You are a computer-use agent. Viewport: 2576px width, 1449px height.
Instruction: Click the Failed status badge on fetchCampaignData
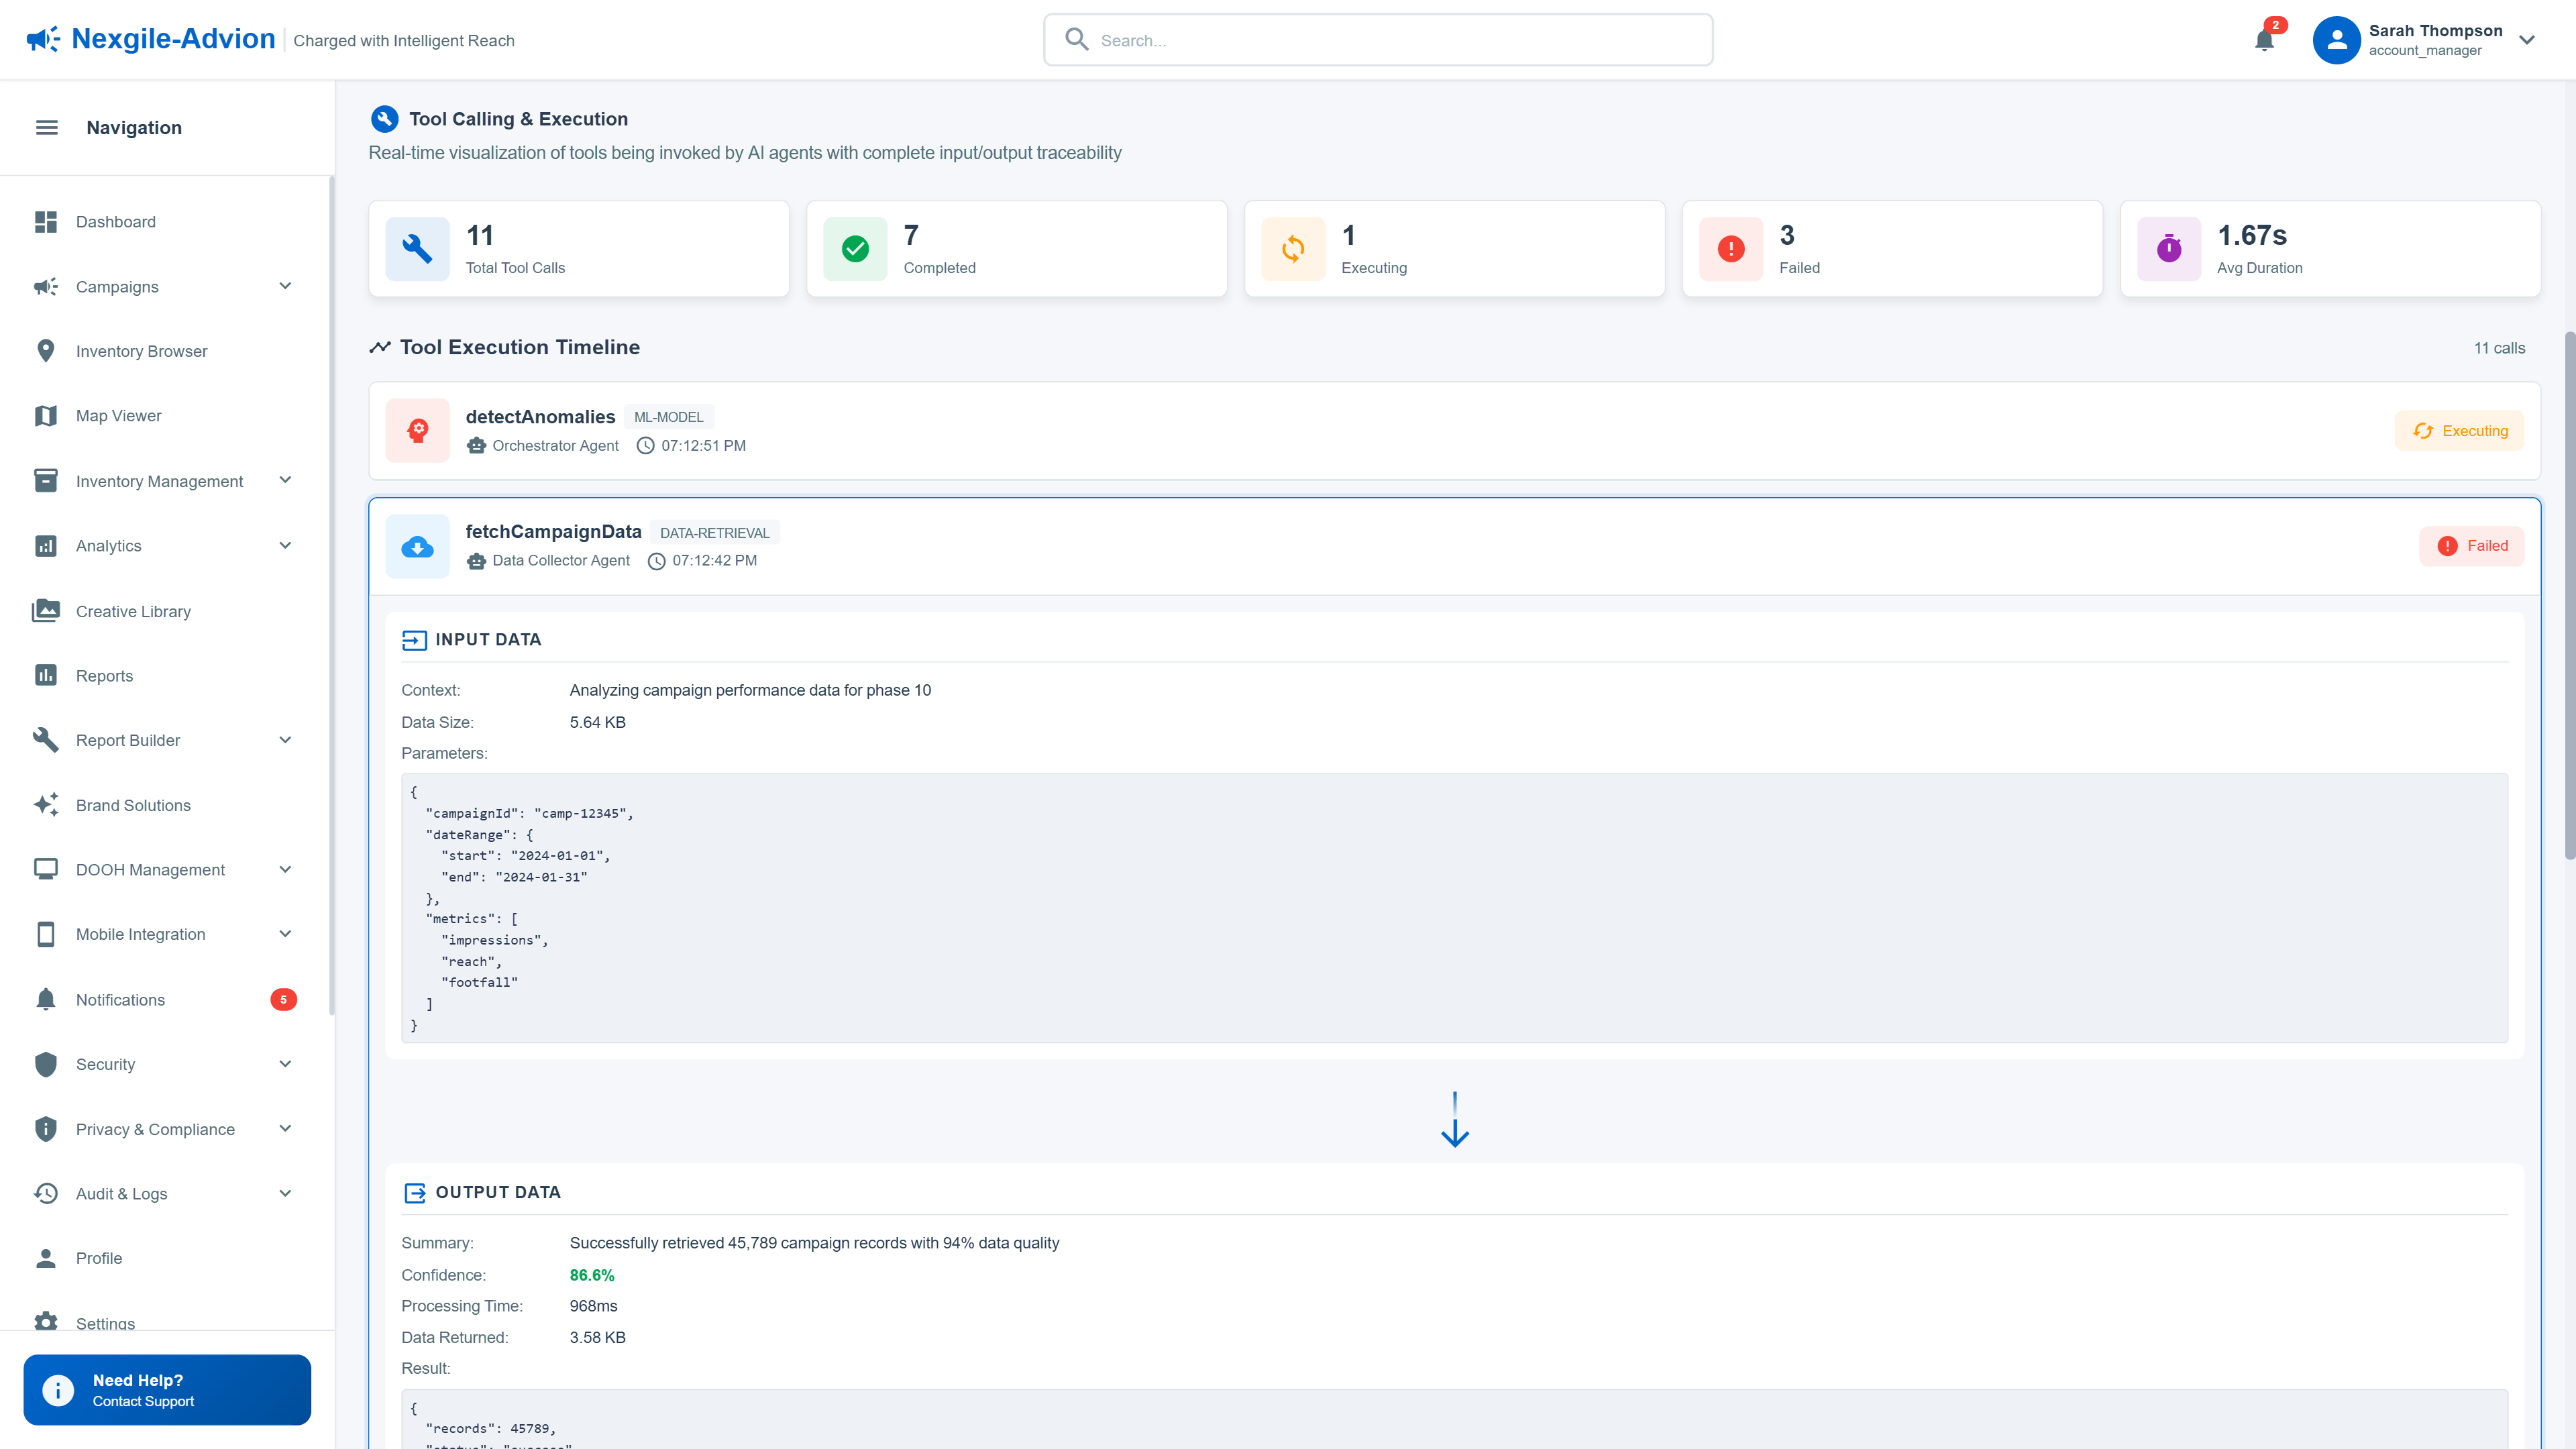[x=2471, y=546]
